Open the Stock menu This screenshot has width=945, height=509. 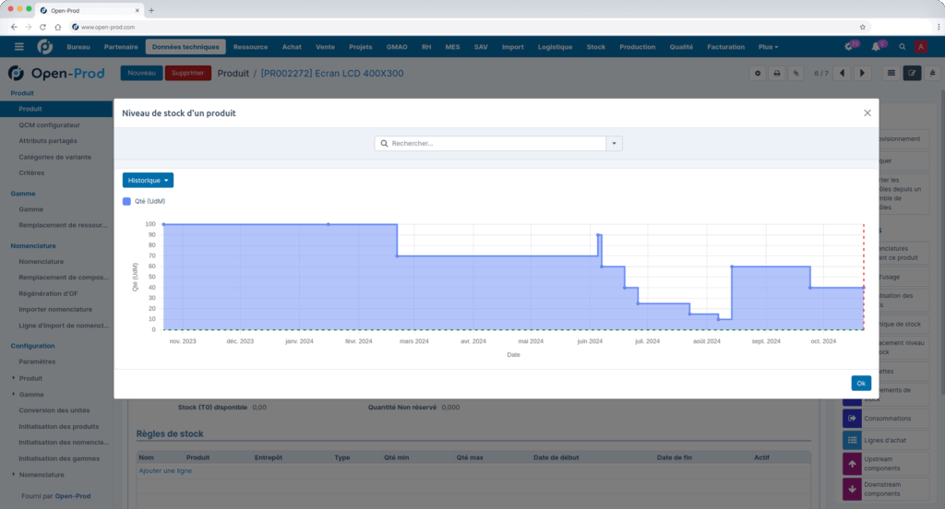pos(596,46)
